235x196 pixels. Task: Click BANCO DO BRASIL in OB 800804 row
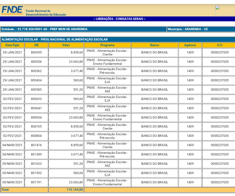[x=155, y=136]
